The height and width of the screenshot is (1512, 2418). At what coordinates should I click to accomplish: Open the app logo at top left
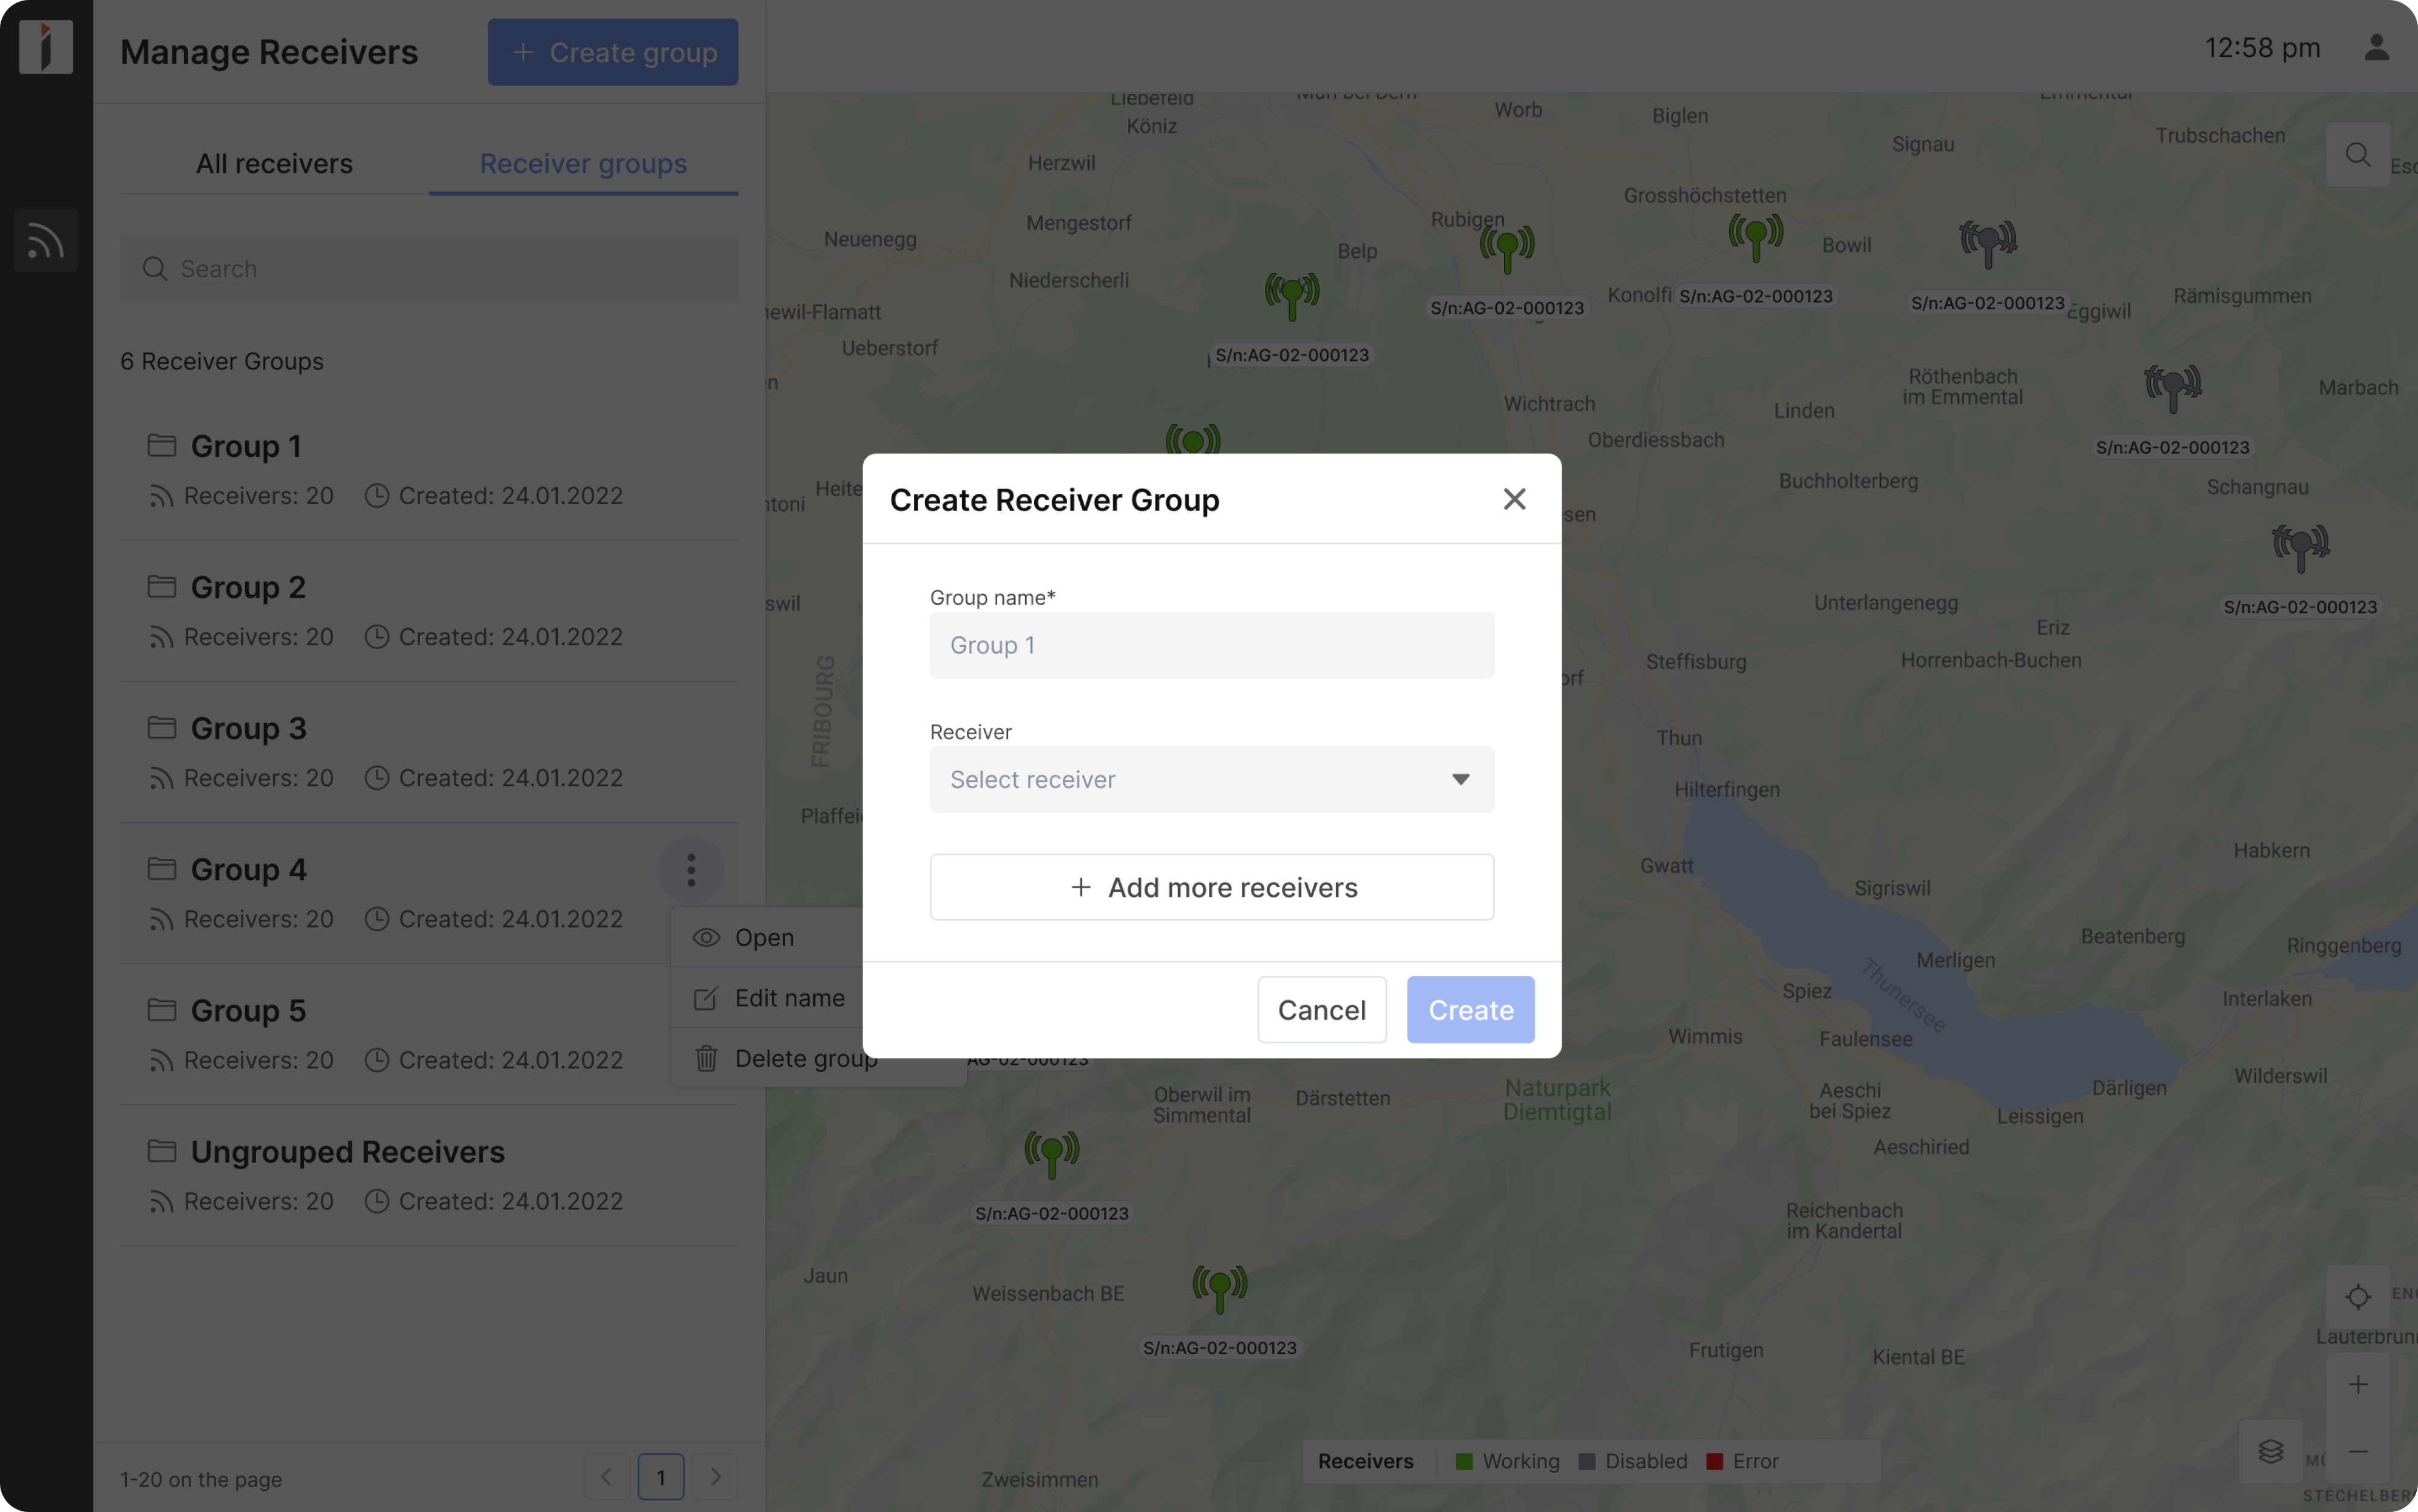[45, 45]
